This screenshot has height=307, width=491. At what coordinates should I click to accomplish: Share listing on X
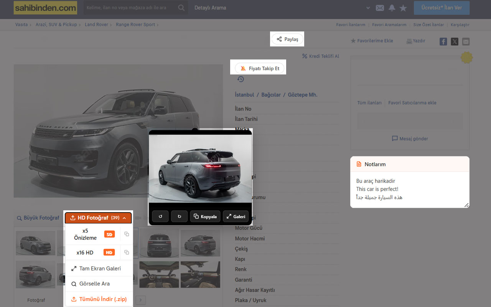pyautogui.click(x=455, y=41)
